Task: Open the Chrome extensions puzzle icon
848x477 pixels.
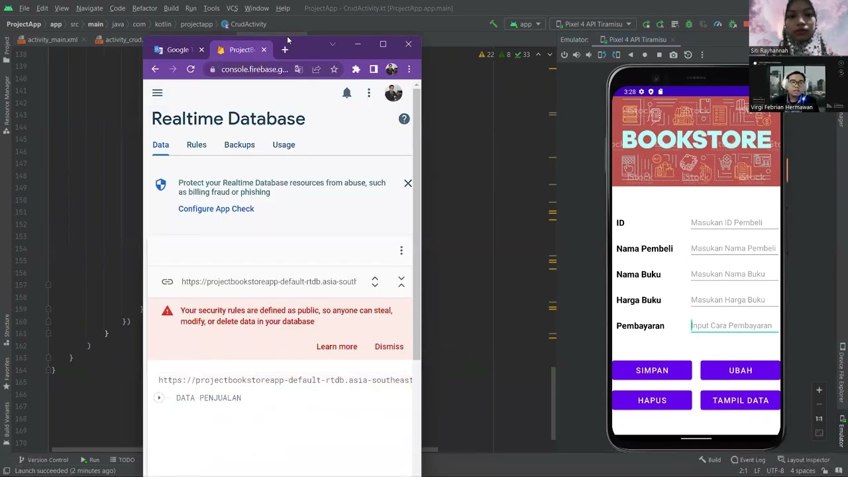Action: click(356, 69)
